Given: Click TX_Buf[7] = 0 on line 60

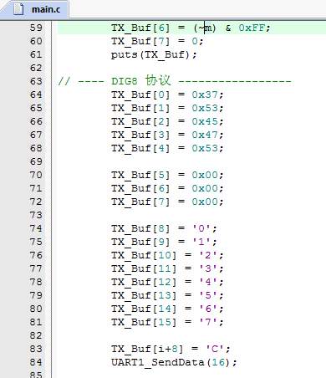Looking at the screenshot, I should 157,41.
